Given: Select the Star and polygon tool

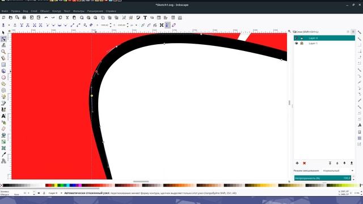Looking at the screenshot, I should 3,84.
